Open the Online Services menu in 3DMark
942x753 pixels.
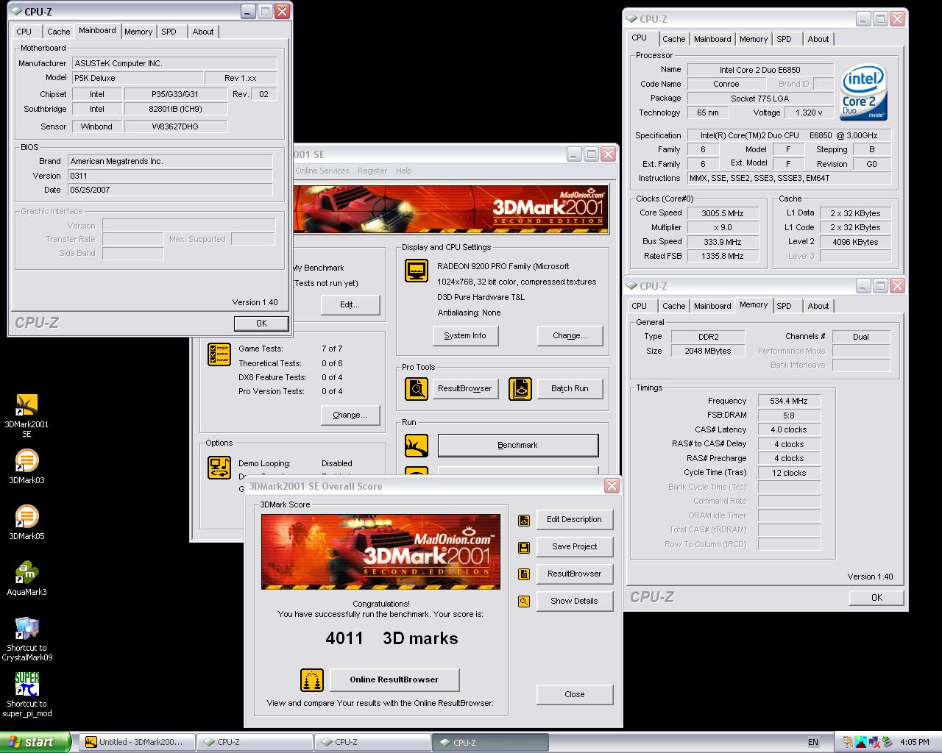pyautogui.click(x=322, y=171)
